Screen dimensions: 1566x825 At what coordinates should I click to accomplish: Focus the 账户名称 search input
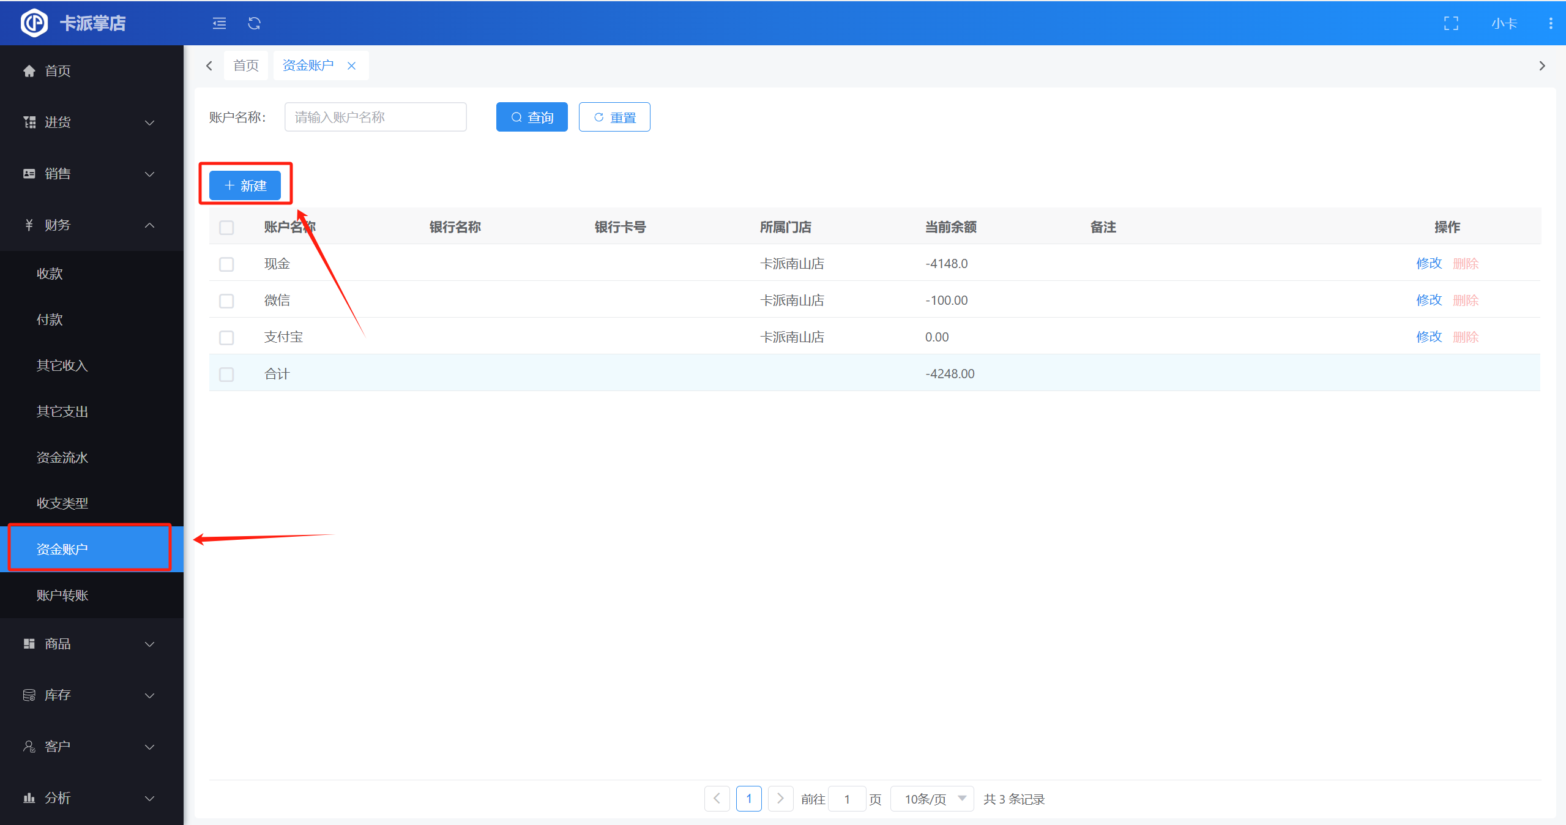click(x=375, y=117)
